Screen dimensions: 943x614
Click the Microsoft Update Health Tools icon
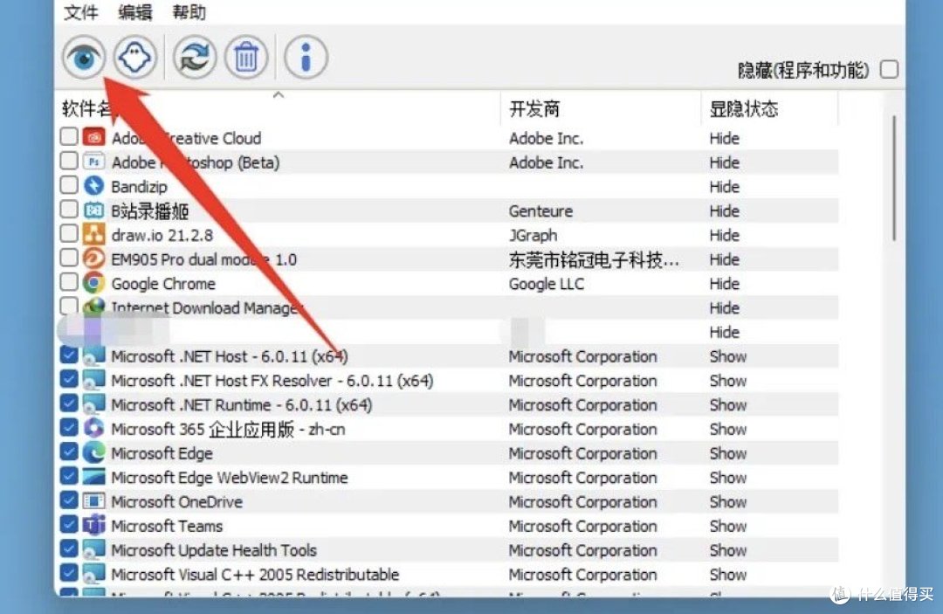[93, 549]
